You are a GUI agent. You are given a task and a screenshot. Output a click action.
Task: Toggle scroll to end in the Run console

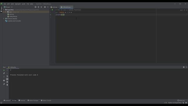(x=7, y=79)
